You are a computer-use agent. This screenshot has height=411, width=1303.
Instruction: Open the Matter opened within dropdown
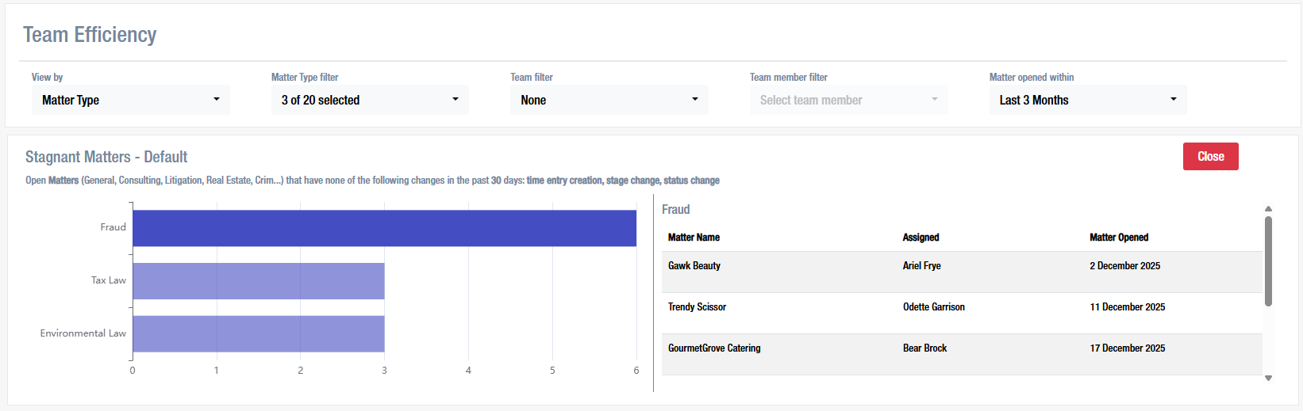tap(1087, 100)
